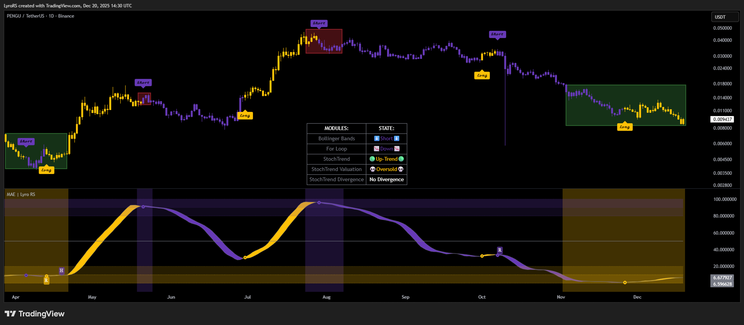Click the Jul label on the time axis
The height and width of the screenshot is (325, 744).
(x=247, y=297)
